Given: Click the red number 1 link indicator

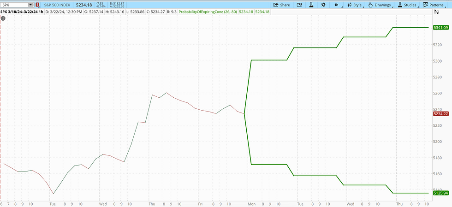Looking at the screenshot, I should [37, 5].
